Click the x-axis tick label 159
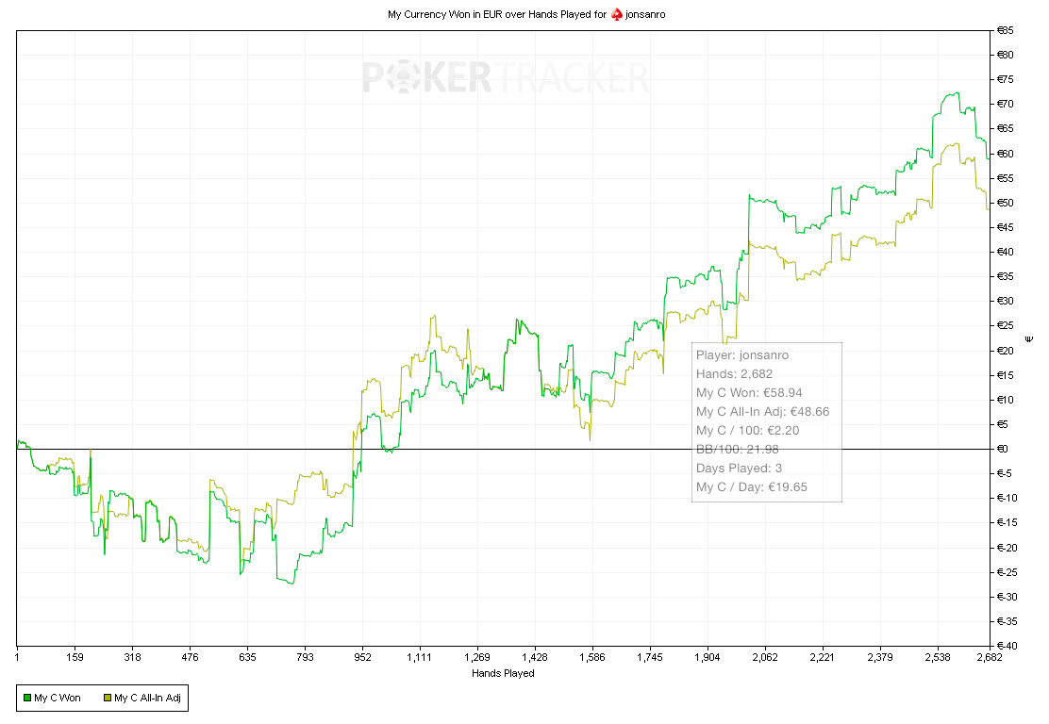1049x724 pixels. pos(75,657)
